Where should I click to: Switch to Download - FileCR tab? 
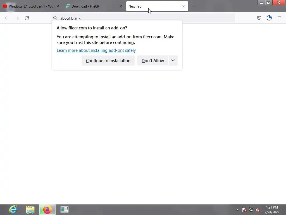(94, 6)
